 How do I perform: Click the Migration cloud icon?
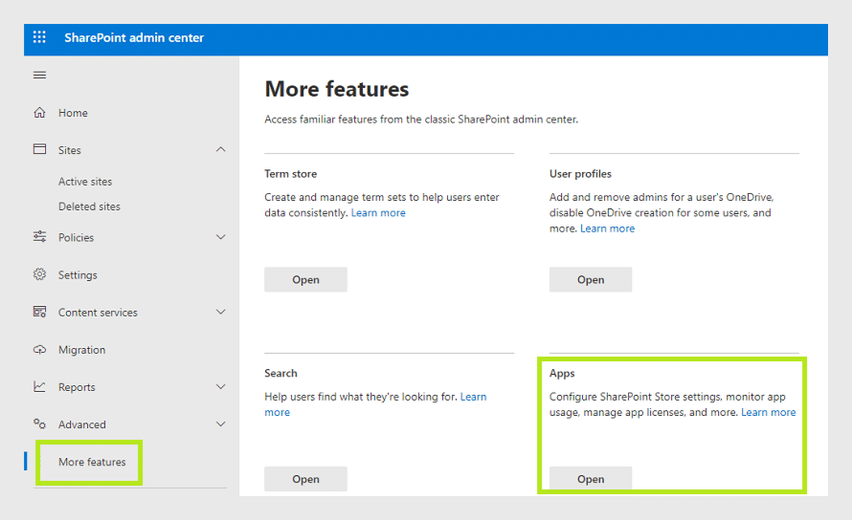[x=39, y=350]
